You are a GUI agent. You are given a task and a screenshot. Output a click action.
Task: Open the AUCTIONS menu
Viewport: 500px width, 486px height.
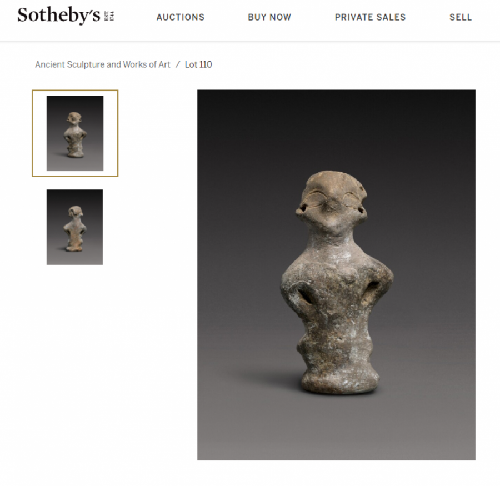[181, 17]
